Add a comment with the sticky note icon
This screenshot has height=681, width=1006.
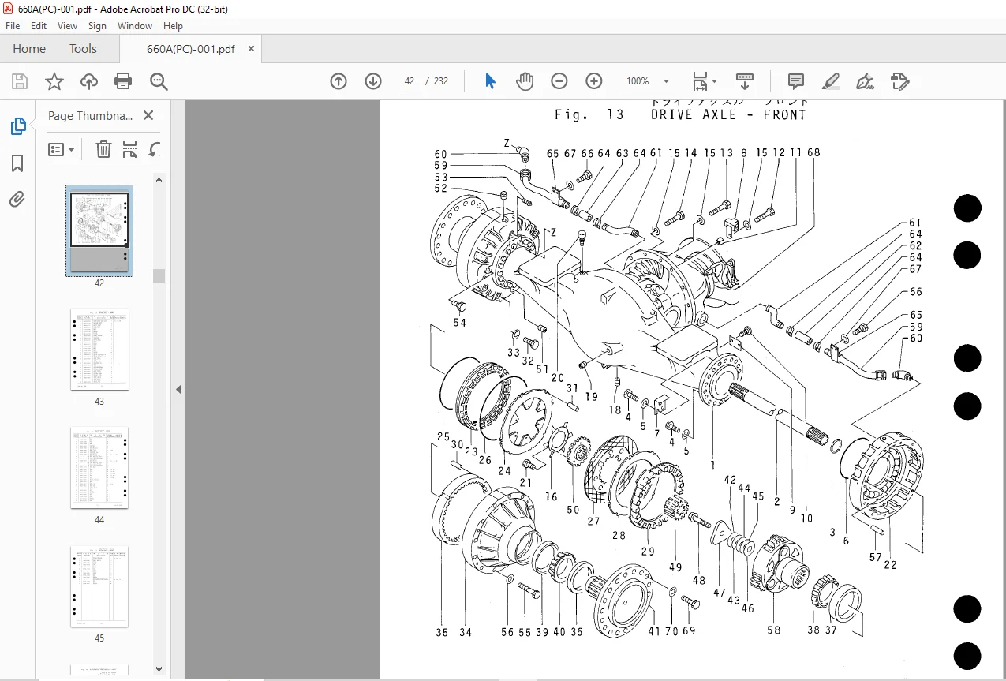pos(796,81)
